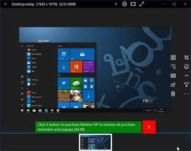Screen dimensions: 191x151
Task: Click the red X button on the VIP banner
Action: [149, 127]
